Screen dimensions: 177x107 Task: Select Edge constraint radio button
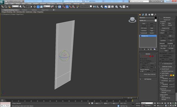(x=167, y=23)
